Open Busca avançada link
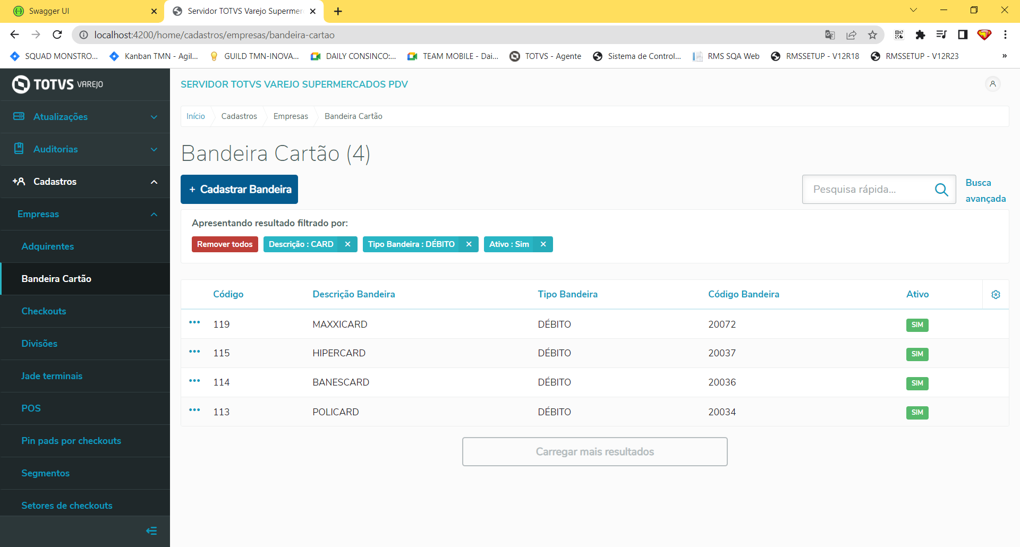The height and width of the screenshot is (547, 1020). pos(985,191)
